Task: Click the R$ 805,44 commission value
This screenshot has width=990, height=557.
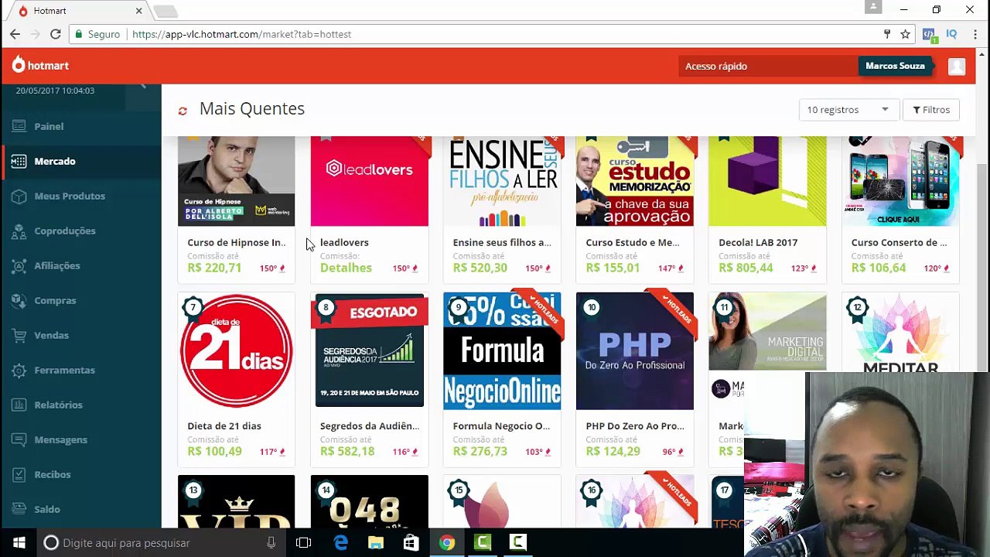Action: pyautogui.click(x=746, y=268)
